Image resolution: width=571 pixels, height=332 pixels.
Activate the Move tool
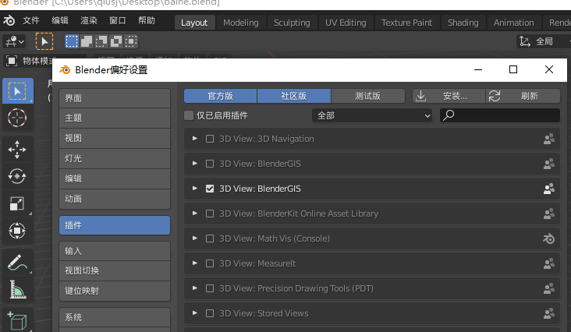pos(17,149)
